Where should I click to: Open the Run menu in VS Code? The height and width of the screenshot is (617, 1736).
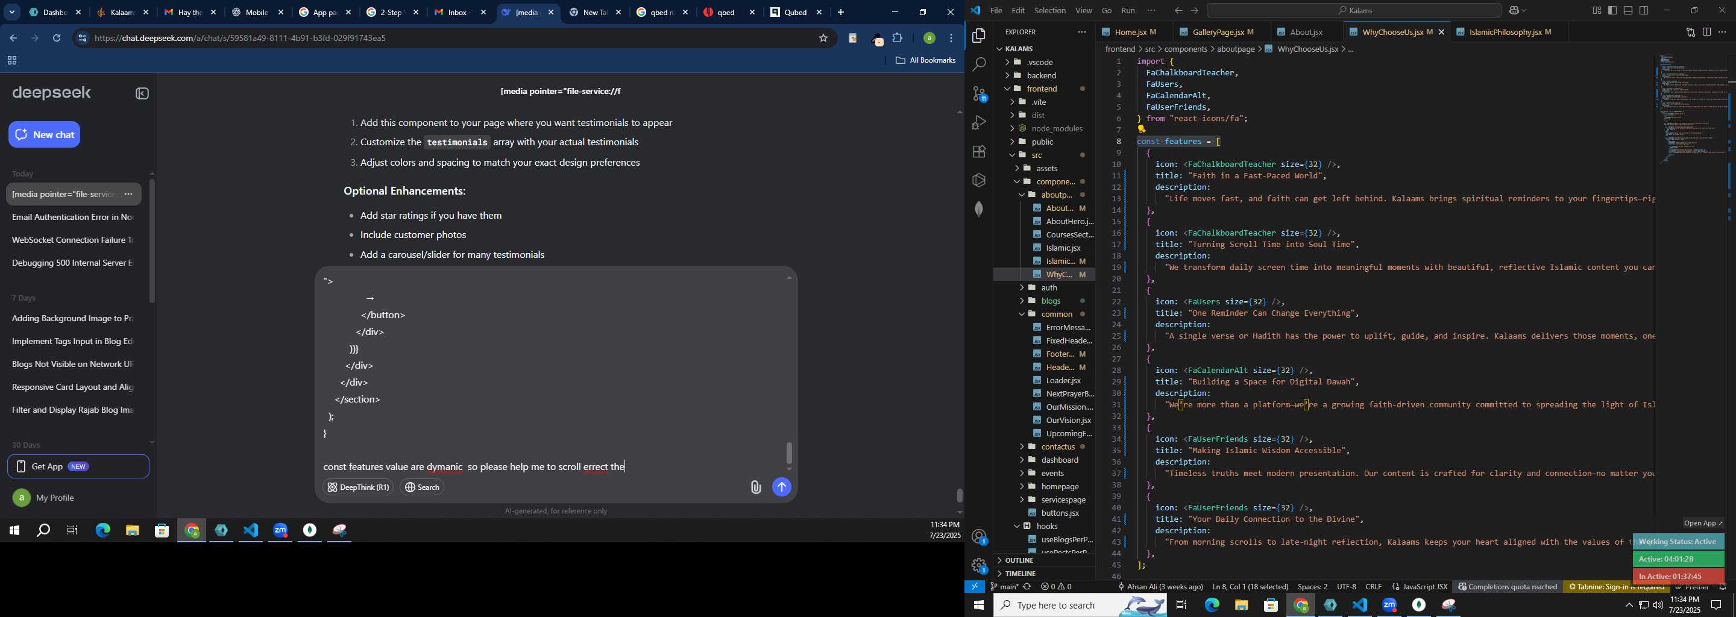(1127, 11)
